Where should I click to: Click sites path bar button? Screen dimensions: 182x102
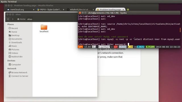(30, 19)
